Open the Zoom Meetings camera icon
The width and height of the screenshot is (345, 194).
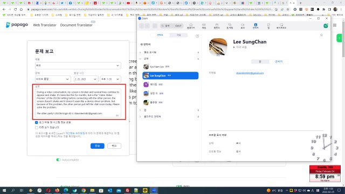tap(243, 26)
